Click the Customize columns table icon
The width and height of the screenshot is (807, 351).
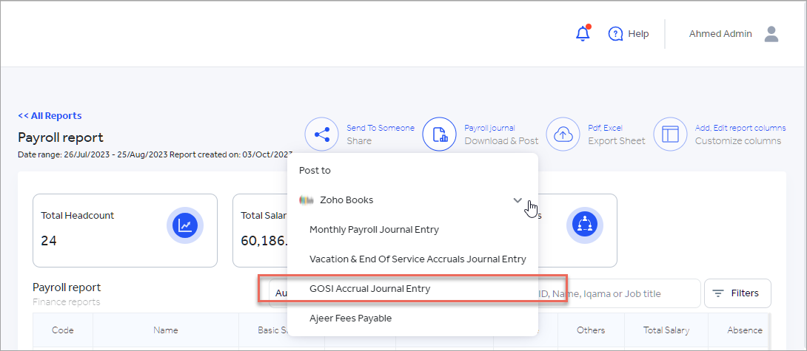coord(670,134)
